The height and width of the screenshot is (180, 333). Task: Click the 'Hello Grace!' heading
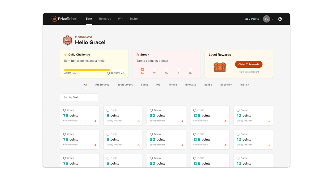click(90, 43)
